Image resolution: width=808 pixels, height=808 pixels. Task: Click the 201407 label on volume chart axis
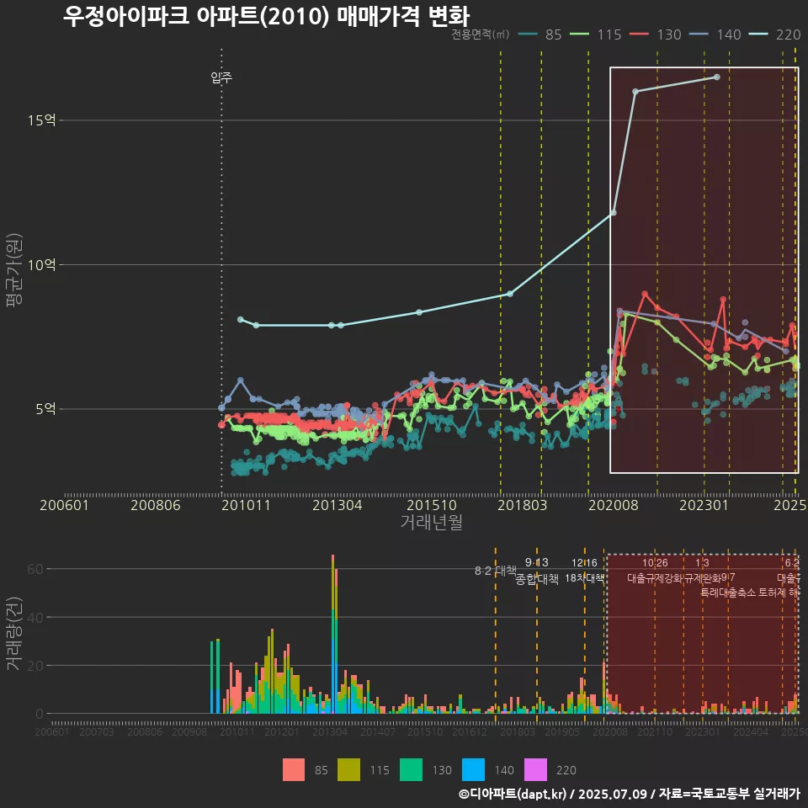coord(377,731)
